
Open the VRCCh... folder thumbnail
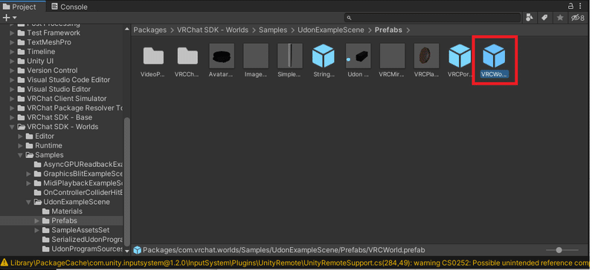(187, 56)
